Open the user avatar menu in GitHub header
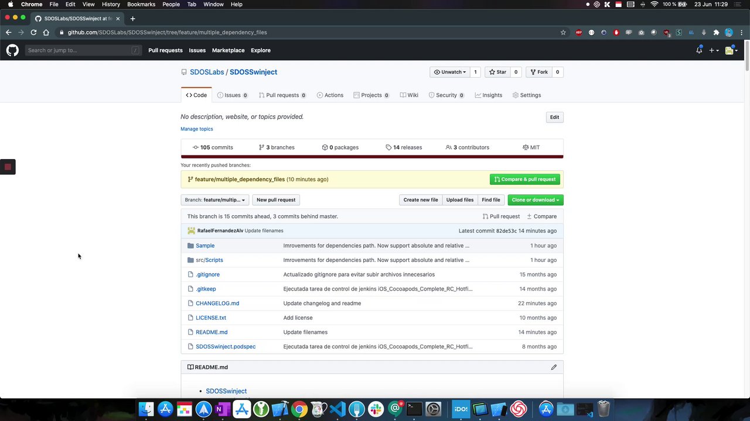Image resolution: width=750 pixels, height=421 pixels. coord(731,50)
